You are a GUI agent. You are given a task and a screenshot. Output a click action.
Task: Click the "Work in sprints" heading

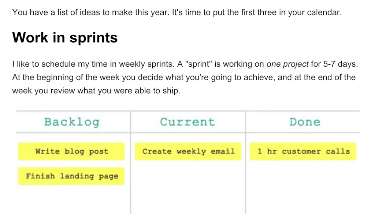click(x=65, y=38)
